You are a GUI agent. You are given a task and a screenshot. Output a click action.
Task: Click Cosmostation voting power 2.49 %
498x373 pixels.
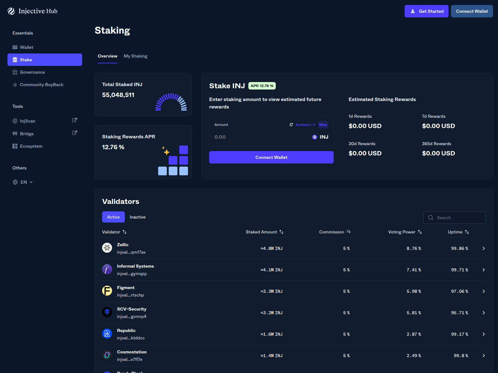click(414, 356)
